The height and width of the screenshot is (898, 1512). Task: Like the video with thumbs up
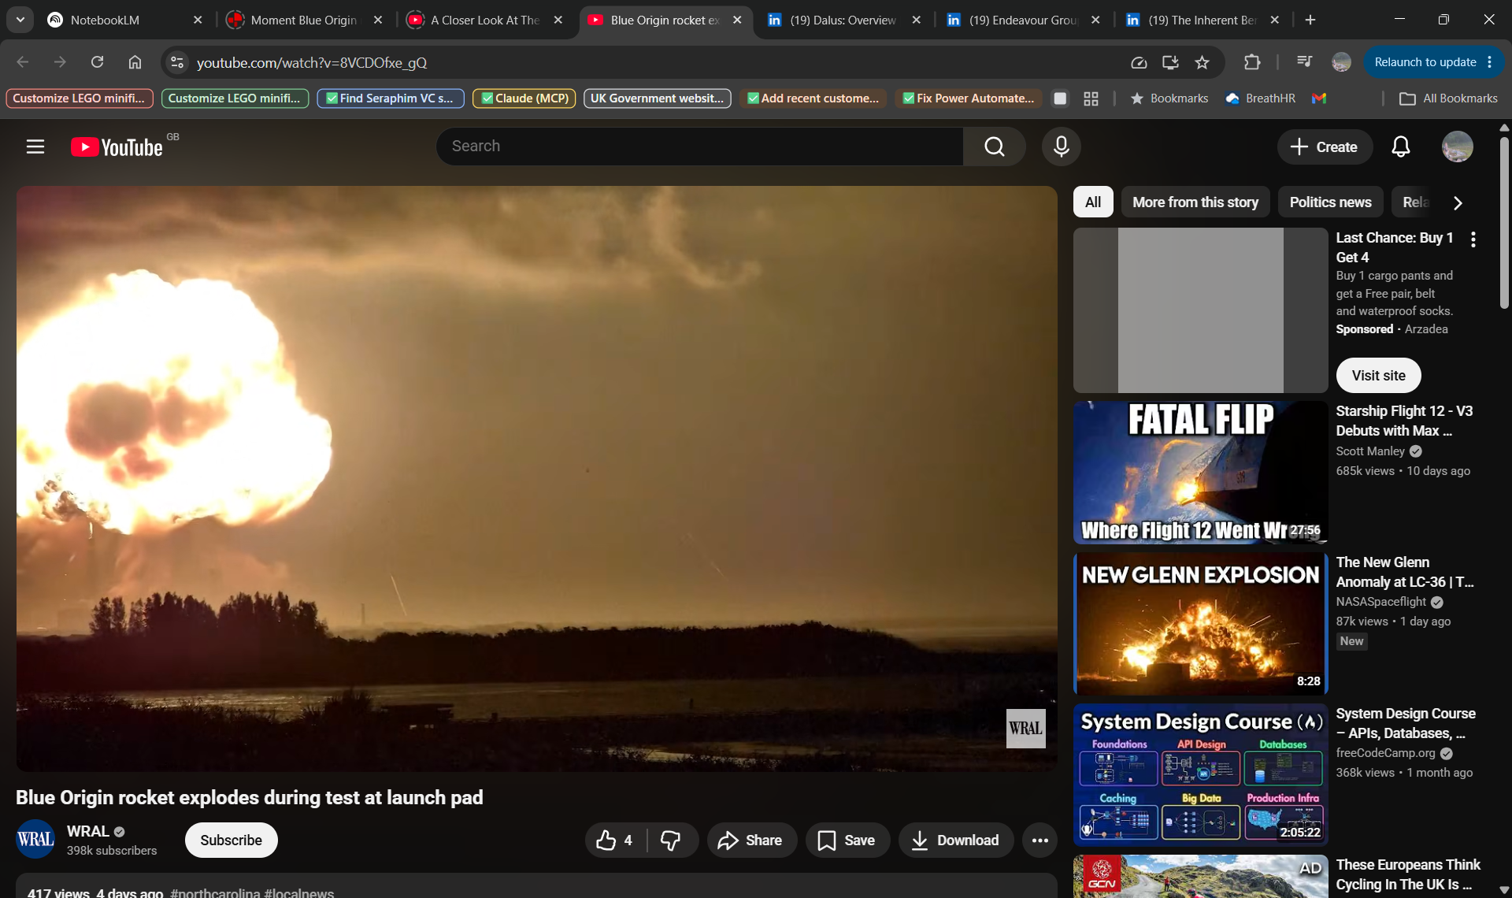coord(615,840)
